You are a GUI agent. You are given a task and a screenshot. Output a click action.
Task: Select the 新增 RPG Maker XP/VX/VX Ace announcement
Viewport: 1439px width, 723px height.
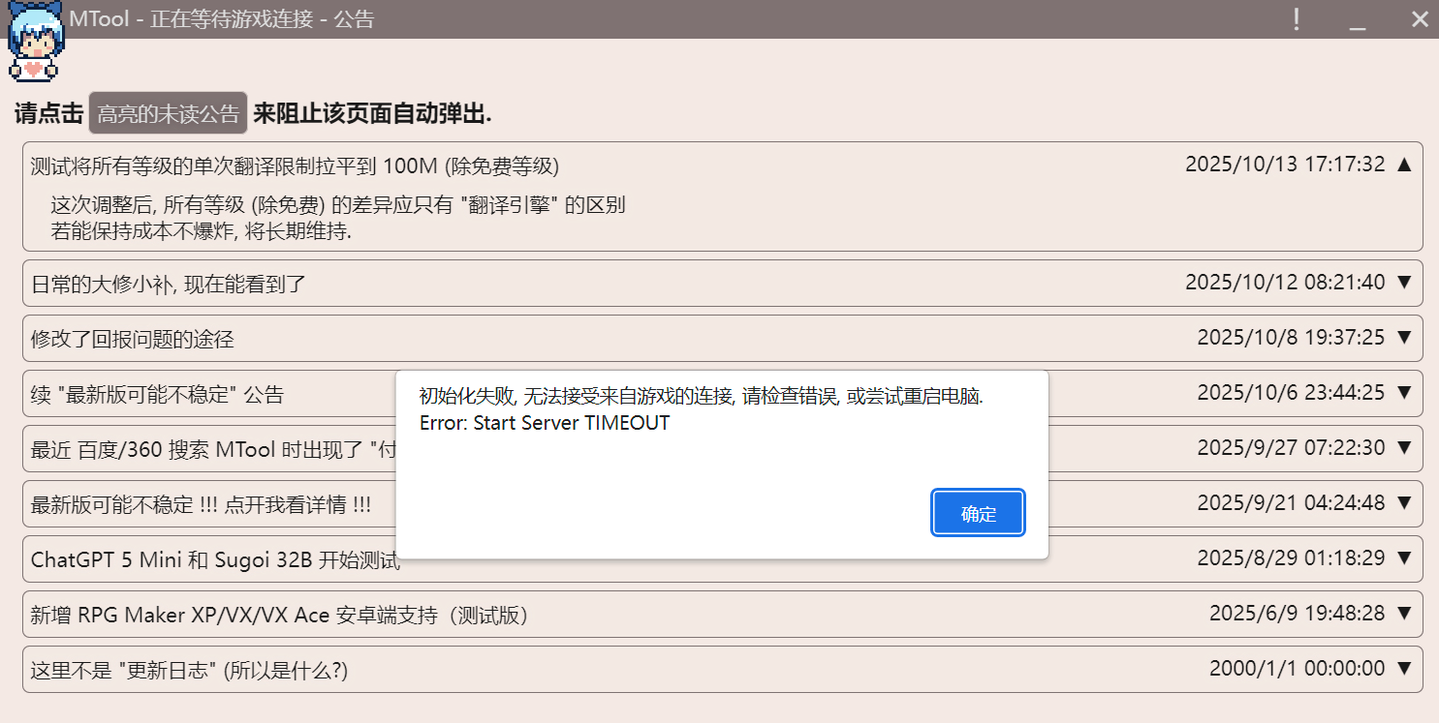click(279, 615)
